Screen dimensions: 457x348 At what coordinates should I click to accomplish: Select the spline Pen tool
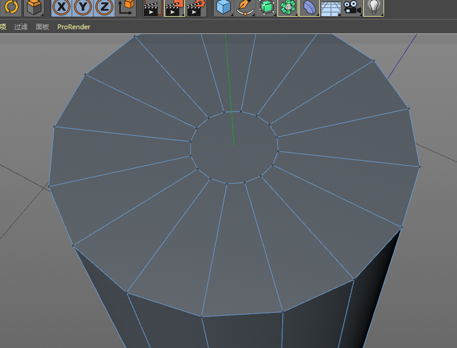(245, 7)
